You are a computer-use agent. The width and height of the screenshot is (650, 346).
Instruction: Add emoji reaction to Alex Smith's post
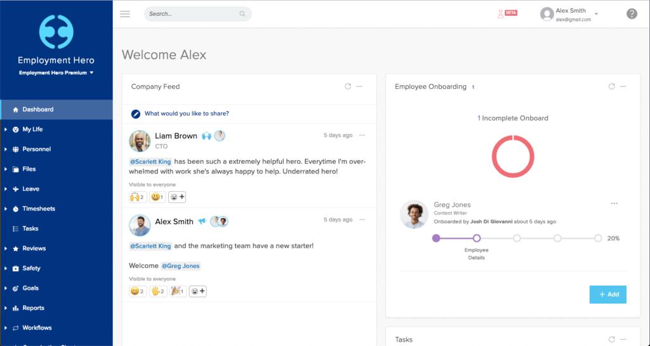[198, 291]
